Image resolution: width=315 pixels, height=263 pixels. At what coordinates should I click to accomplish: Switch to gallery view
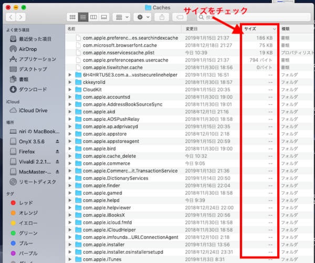(x=104, y=17)
